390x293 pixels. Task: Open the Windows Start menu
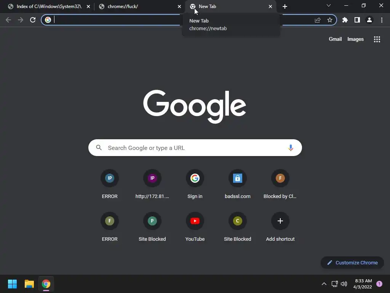[12, 284]
